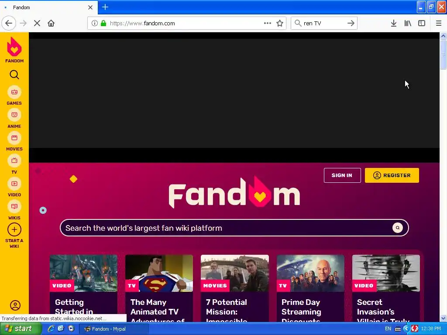Image resolution: width=447 pixels, height=335 pixels.
Task: Click the browser search box with ren TV
Action: [323, 24]
